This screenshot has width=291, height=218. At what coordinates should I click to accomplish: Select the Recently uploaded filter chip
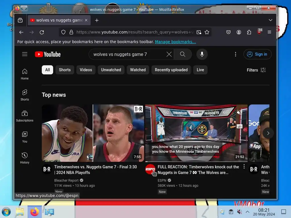(171, 70)
